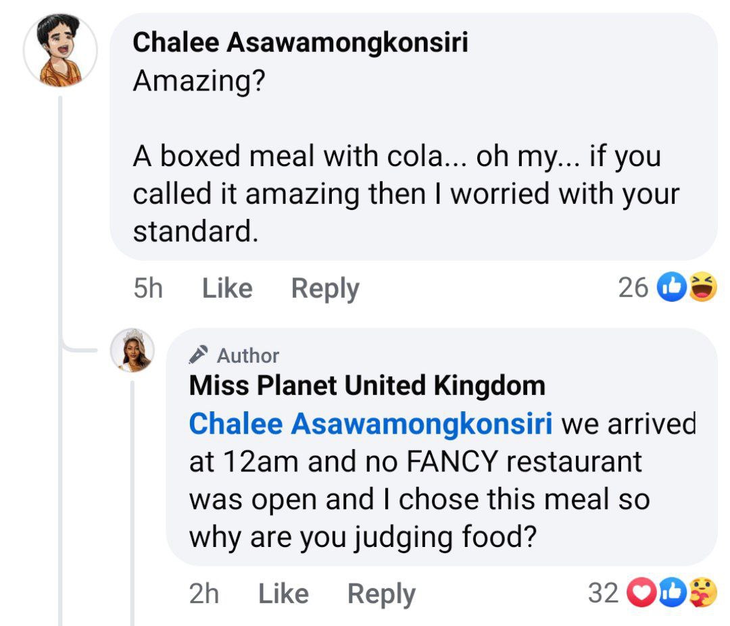This screenshot has width=730, height=626.
Task: Click the Care hugging-heart emoji icon
Action: pos(702,594)
